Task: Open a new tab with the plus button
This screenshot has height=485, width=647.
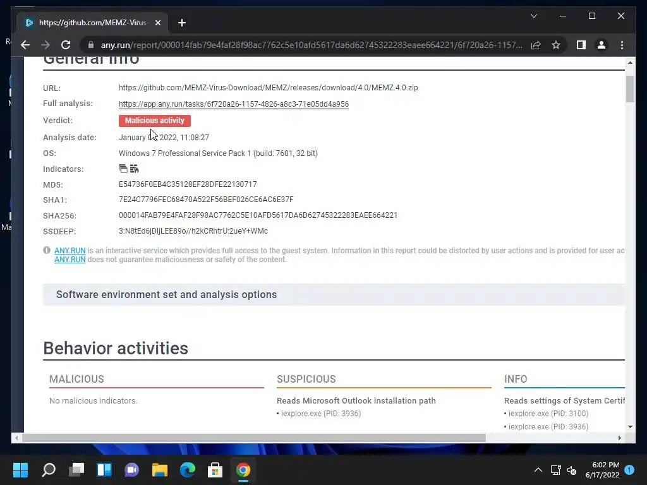Action: pos(181,23)
